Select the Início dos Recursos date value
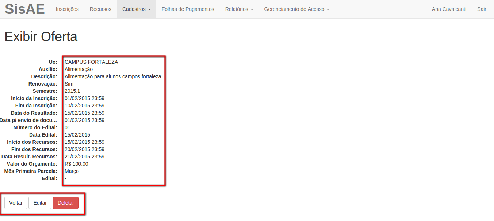 (84, 142)
